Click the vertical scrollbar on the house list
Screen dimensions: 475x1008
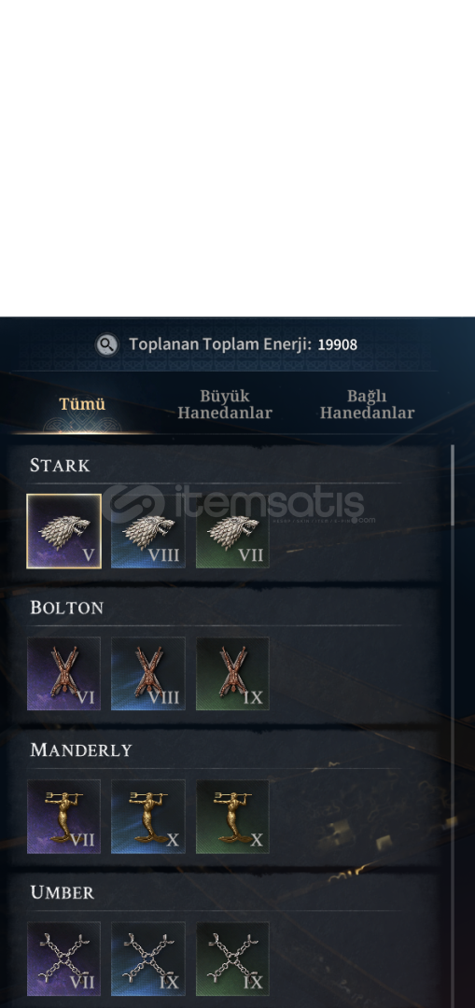coord(453,726)
